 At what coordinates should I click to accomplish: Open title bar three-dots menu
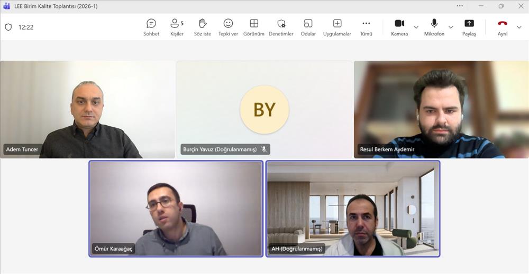459,6
